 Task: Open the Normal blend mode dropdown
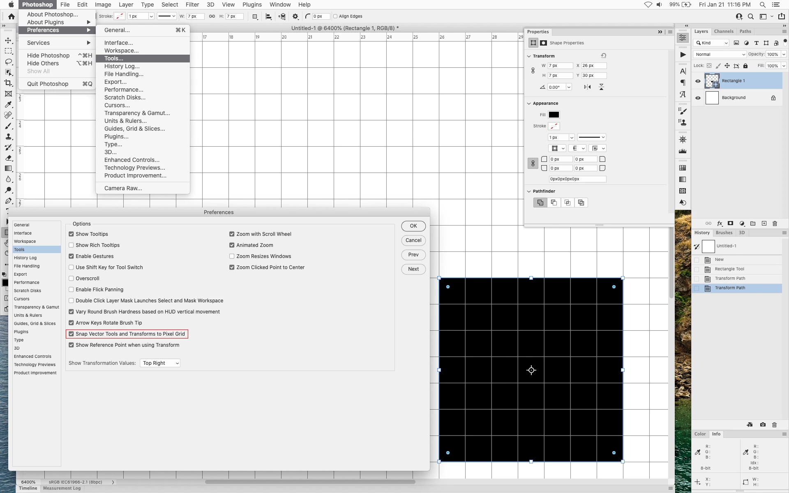point(720,54)
